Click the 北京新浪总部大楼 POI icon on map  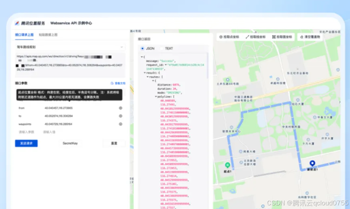[241, 163]
